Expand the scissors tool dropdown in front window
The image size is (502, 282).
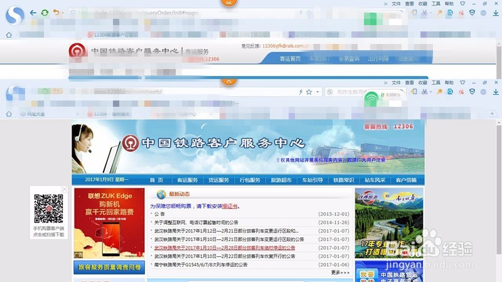coord(431,92)
